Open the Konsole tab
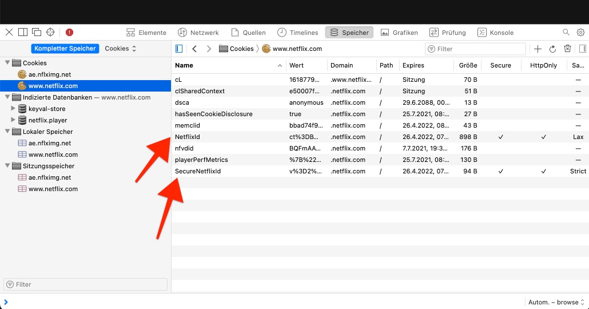 495,33
